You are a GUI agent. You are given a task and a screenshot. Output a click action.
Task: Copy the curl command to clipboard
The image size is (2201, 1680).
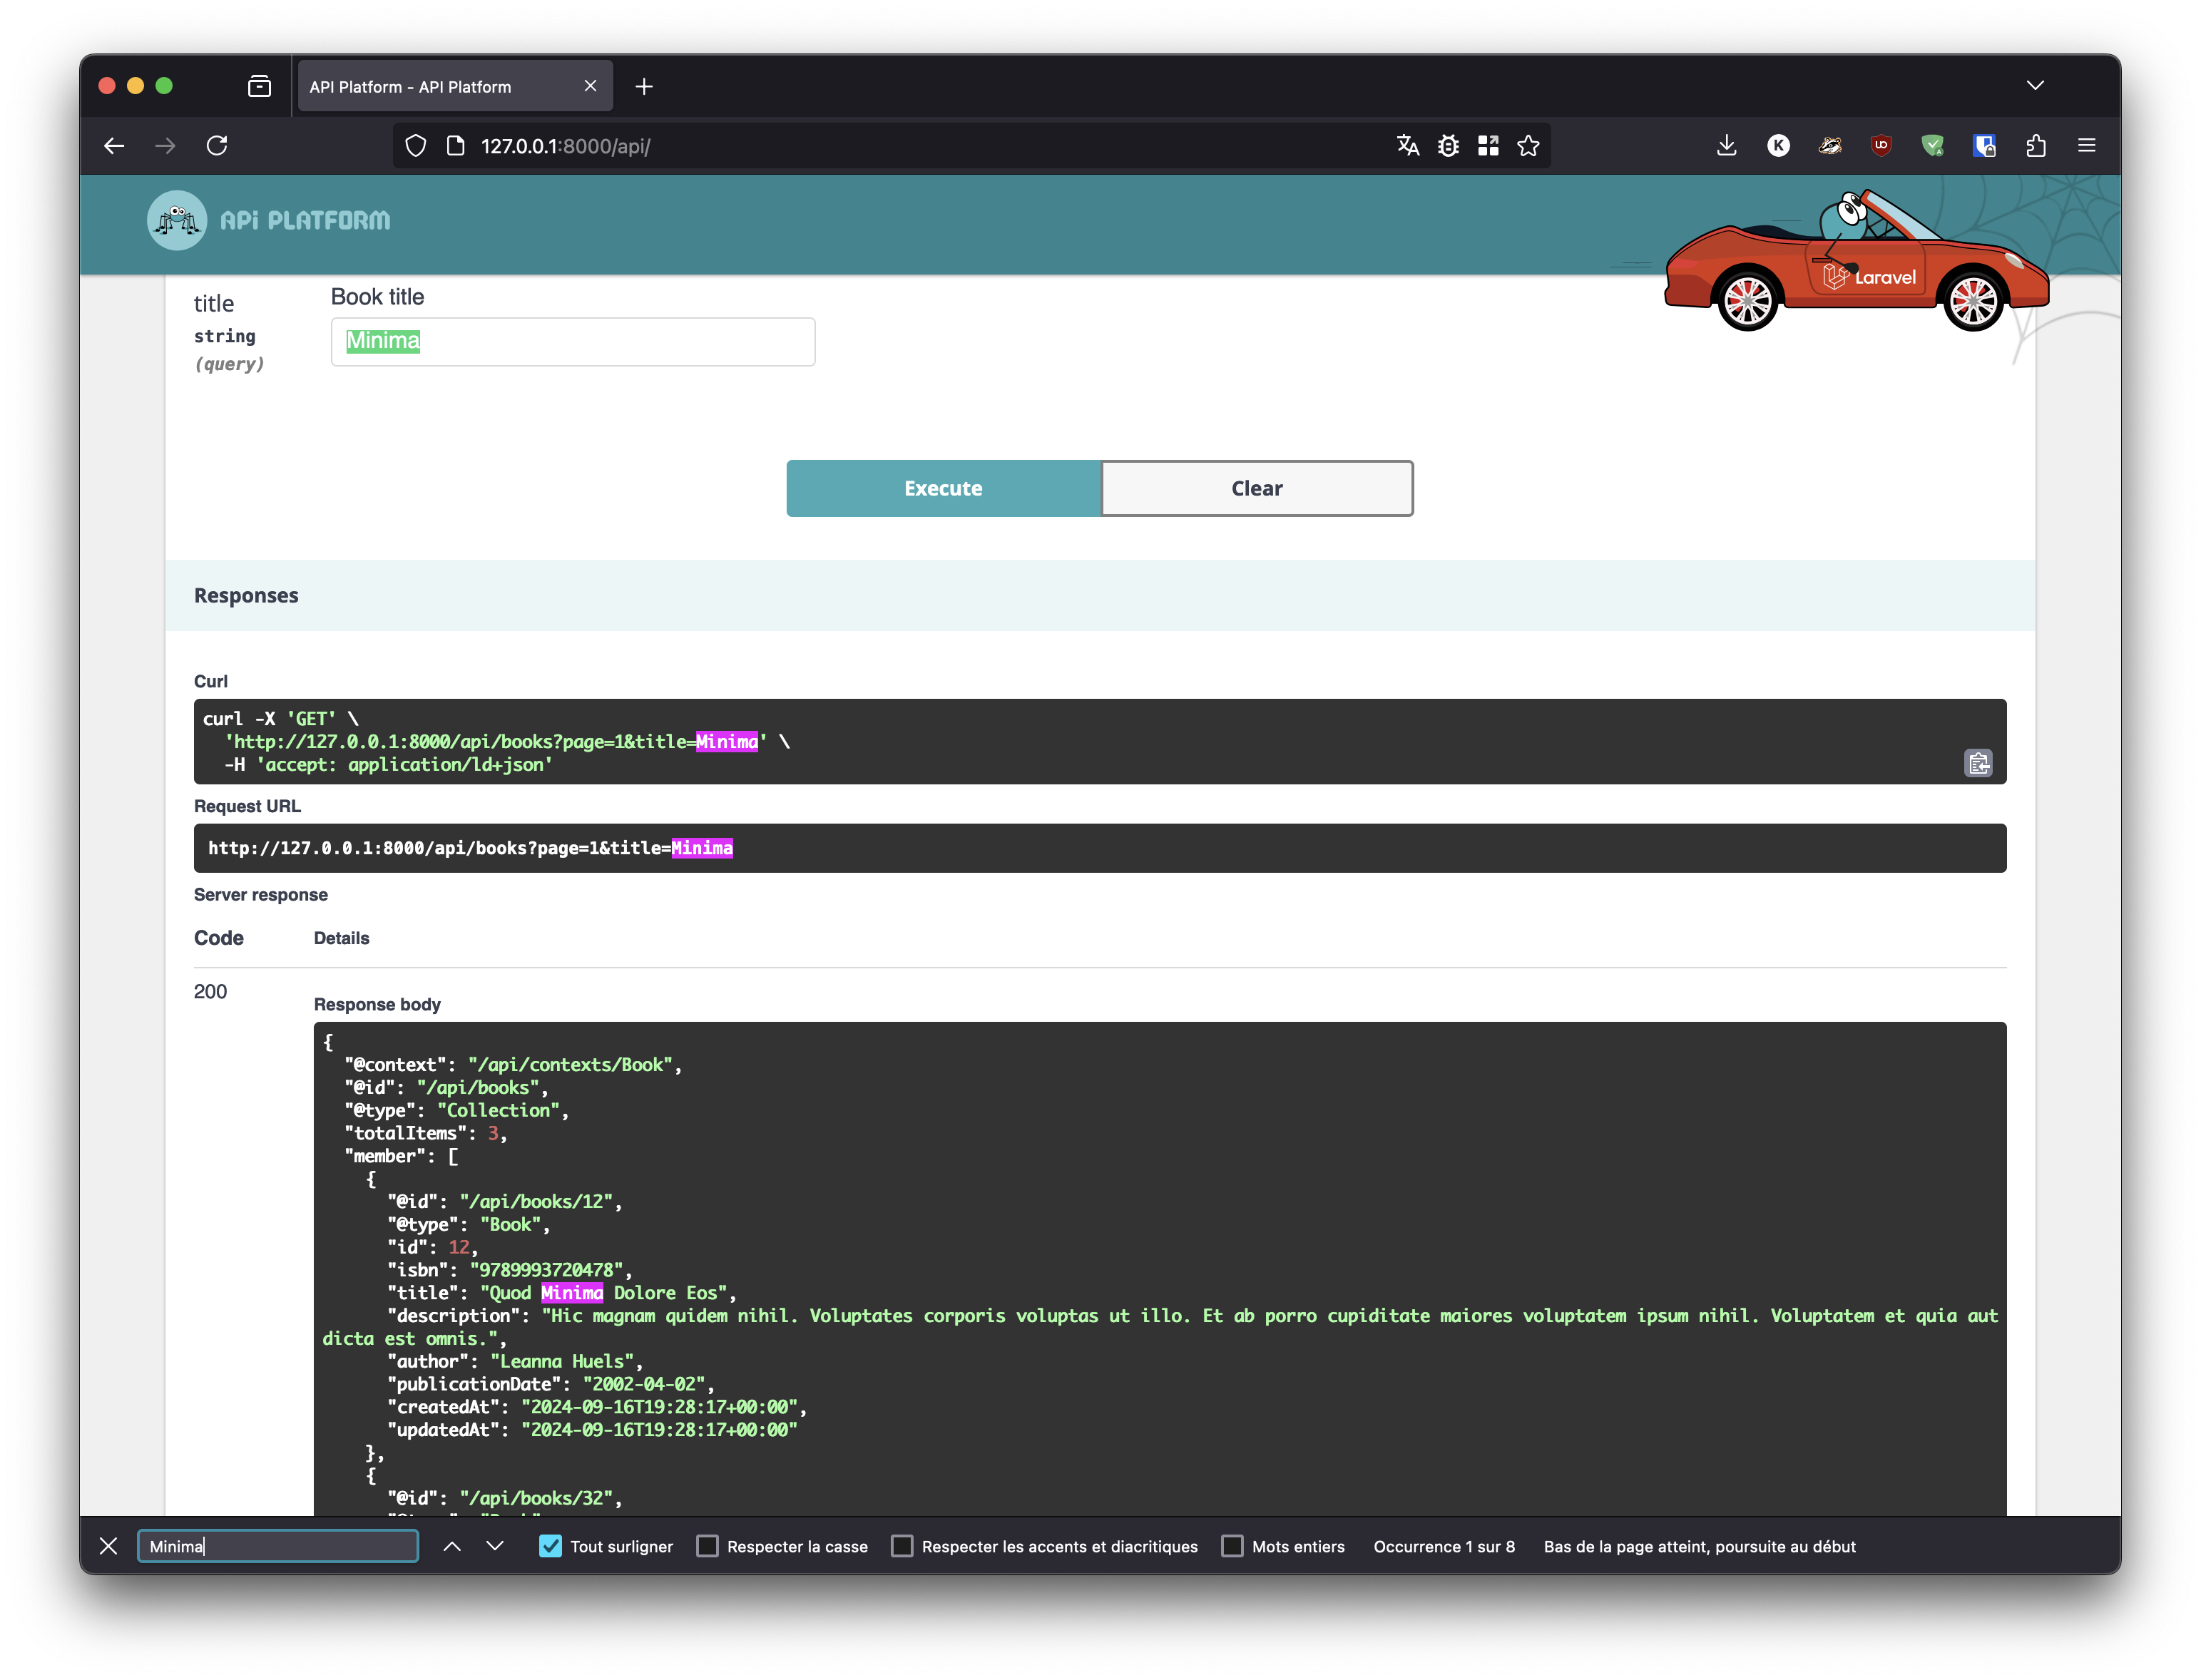click(1977, 764)
